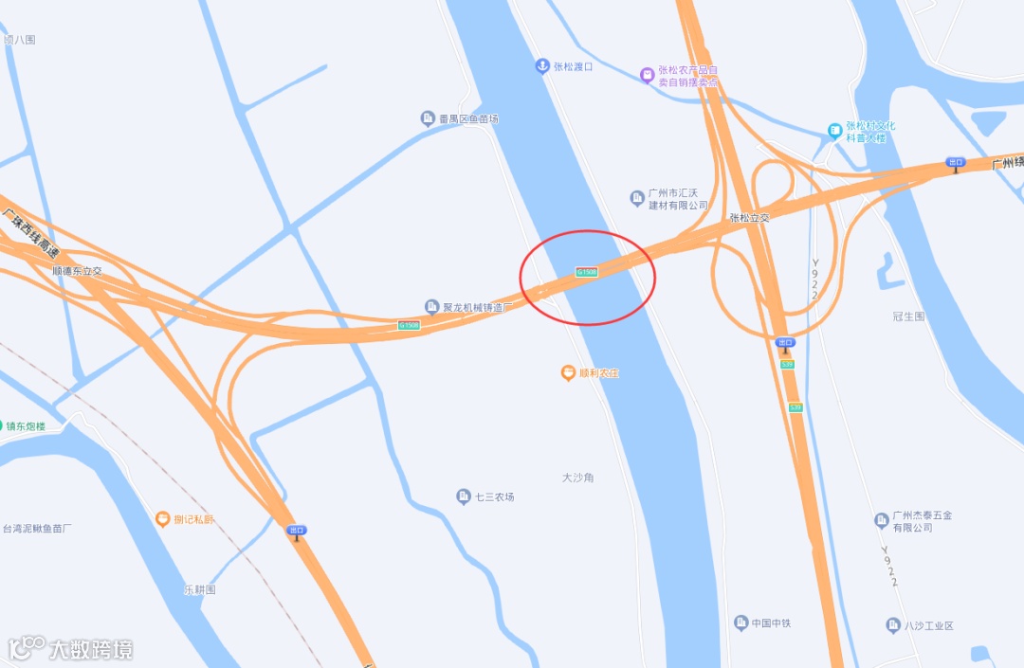Click the 大沙角 place name label

coord(578,478)
